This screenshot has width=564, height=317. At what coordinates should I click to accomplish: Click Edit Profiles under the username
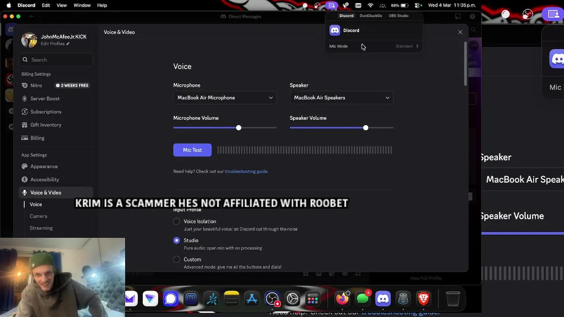click(52, 44)
